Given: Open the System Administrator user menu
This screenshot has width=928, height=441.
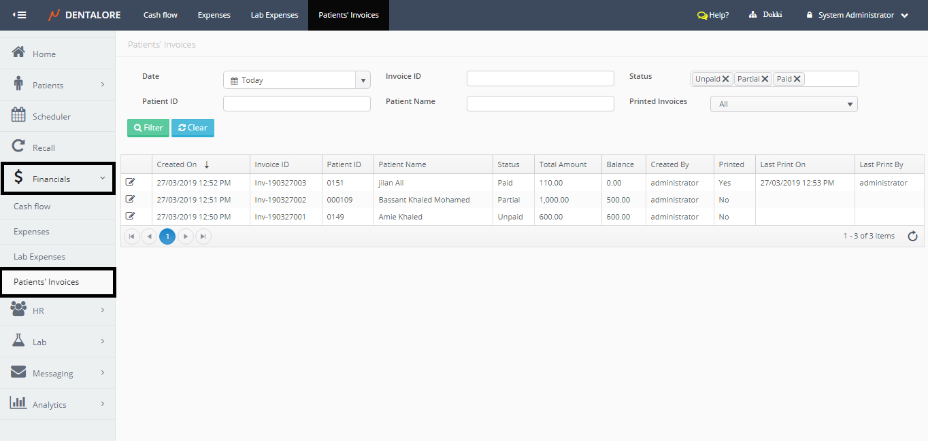Looking at the screenshot, I should 857,15.
